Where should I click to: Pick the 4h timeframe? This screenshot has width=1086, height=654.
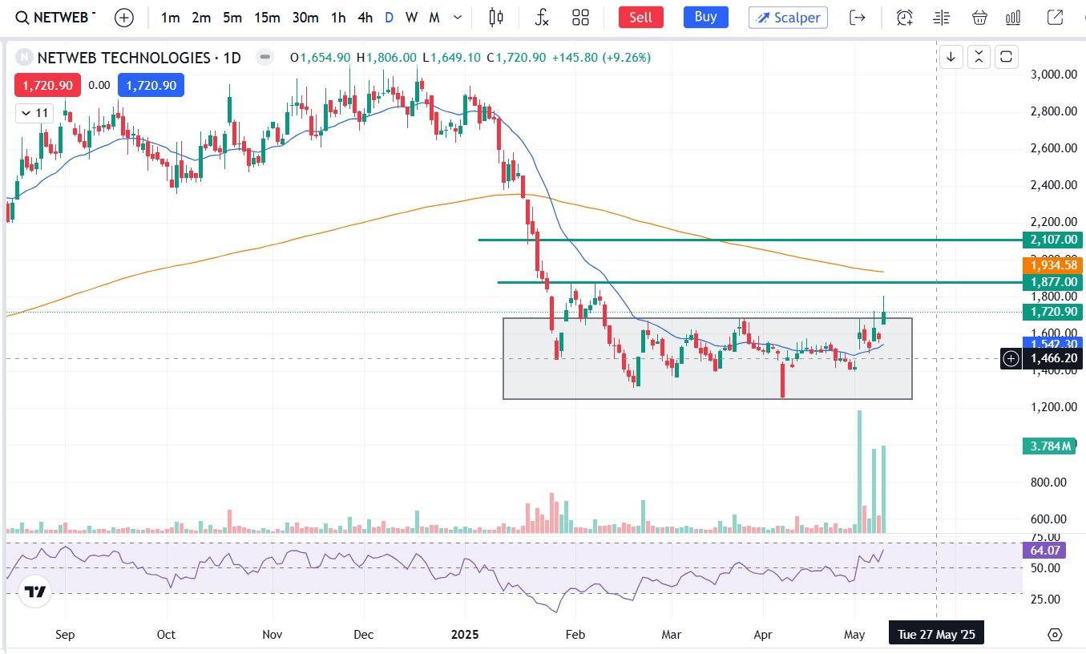365,17
